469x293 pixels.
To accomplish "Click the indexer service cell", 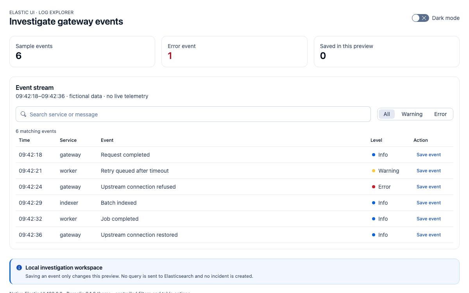I will [x=69, y=203].
